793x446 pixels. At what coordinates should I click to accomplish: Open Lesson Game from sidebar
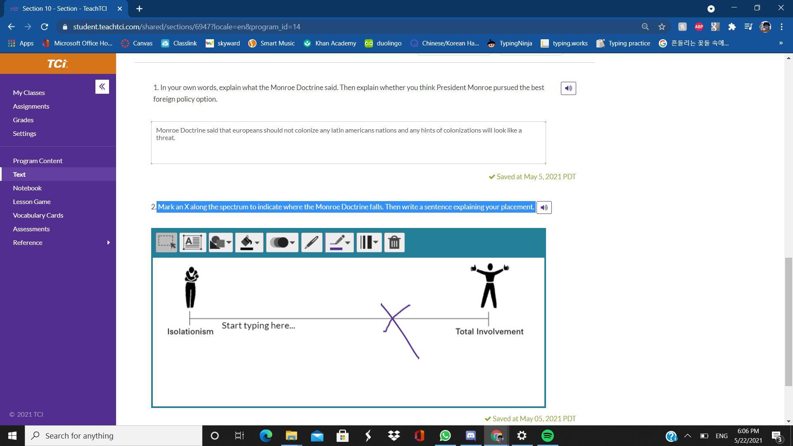click(31, 202)
